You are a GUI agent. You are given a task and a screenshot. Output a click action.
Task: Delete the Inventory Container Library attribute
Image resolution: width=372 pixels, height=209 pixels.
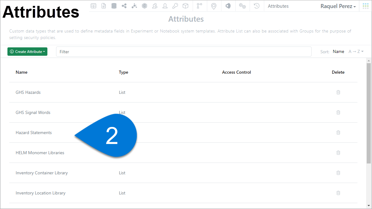click(x=338, y=173)
